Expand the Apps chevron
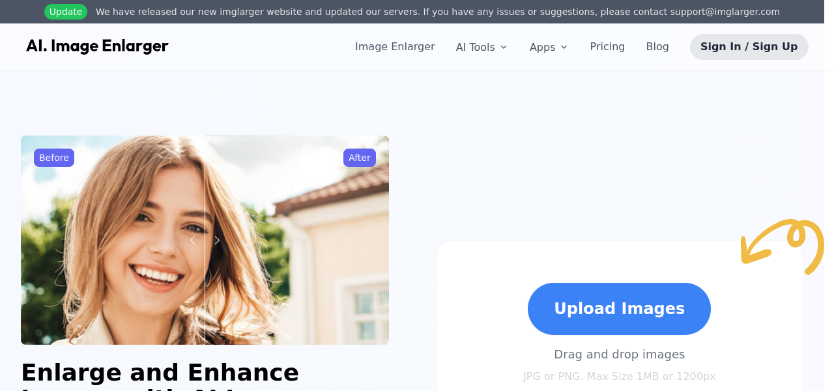 click(x=564, y=47)
